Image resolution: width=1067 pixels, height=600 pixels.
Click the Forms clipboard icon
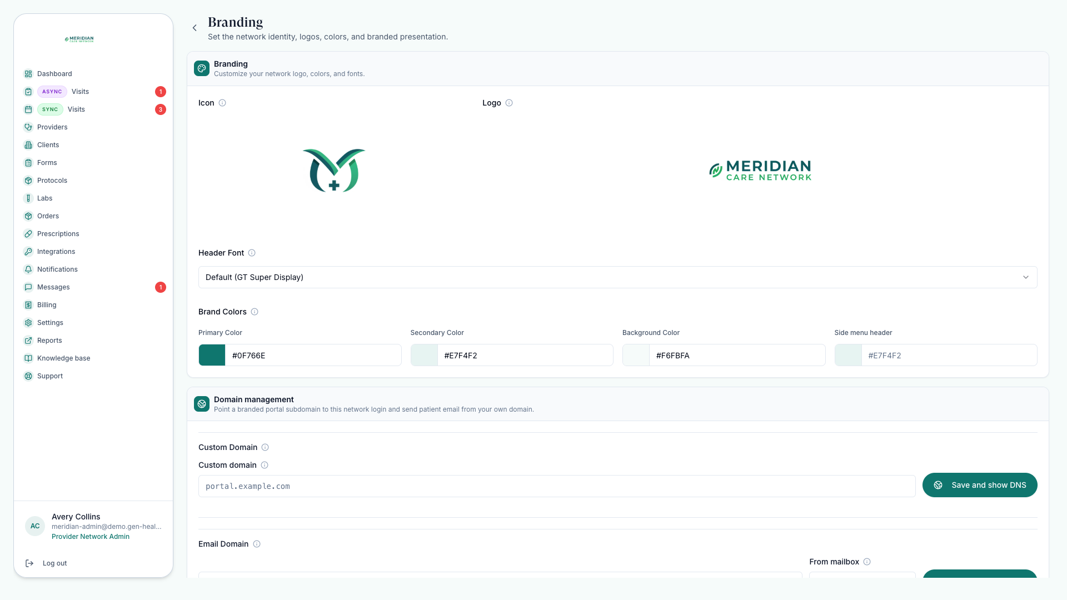pos(28,163)
